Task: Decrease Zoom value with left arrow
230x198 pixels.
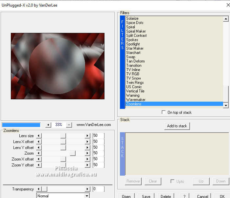Action: [x=39, y=153]
